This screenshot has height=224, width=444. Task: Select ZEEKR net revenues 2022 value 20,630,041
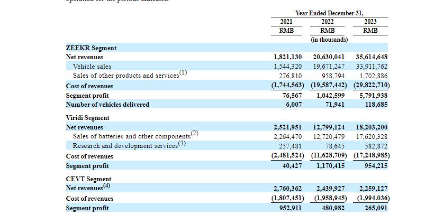pos(329,57)
